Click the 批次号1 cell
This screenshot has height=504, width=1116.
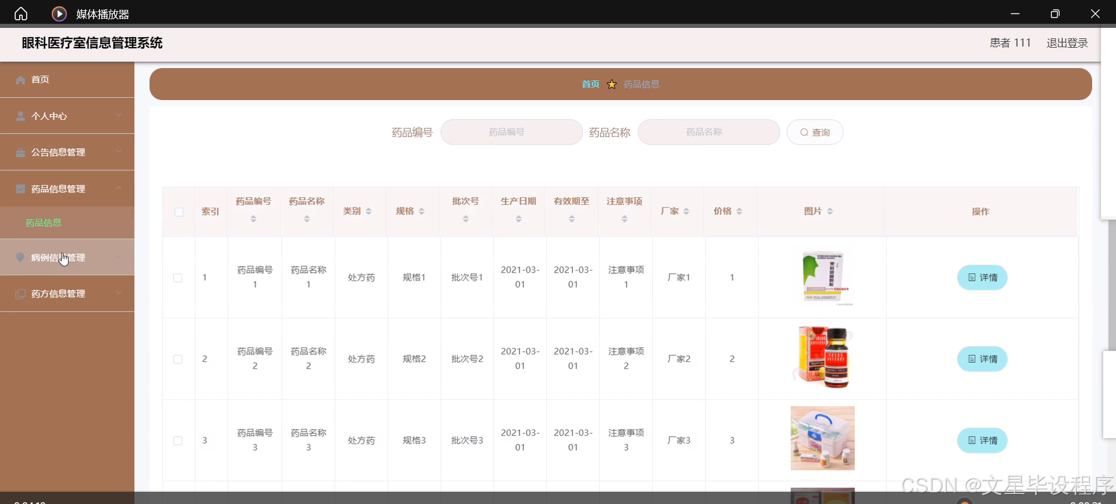click(467, 278)
